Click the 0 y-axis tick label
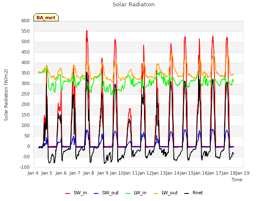Image resolution: width=268 pixels, height=201 pixels. 28,147
